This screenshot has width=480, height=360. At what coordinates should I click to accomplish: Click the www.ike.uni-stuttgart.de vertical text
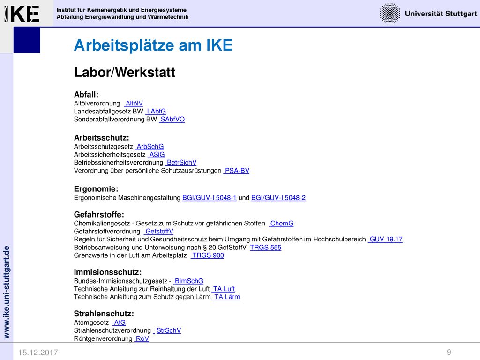click(7, 292)
